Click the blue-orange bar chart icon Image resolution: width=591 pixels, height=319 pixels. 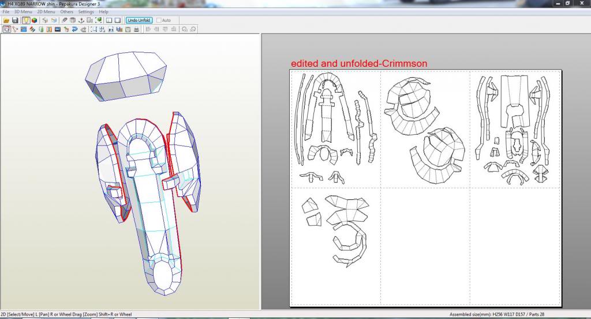(119, 29)
